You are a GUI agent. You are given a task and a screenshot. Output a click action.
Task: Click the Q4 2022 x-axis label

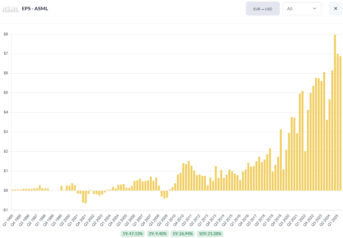(x=308, y=220)
